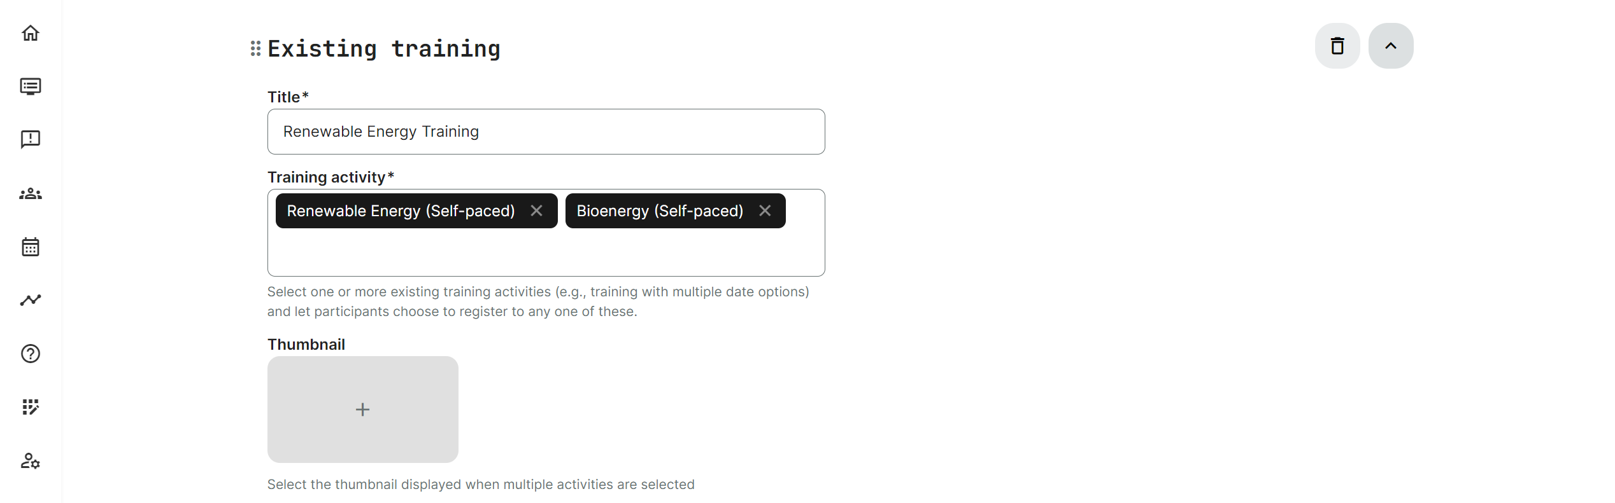The height and width of the screenshot is (503, 1615).
Task: Open the calendar icon in sidebar
Action: click(31, 247)
